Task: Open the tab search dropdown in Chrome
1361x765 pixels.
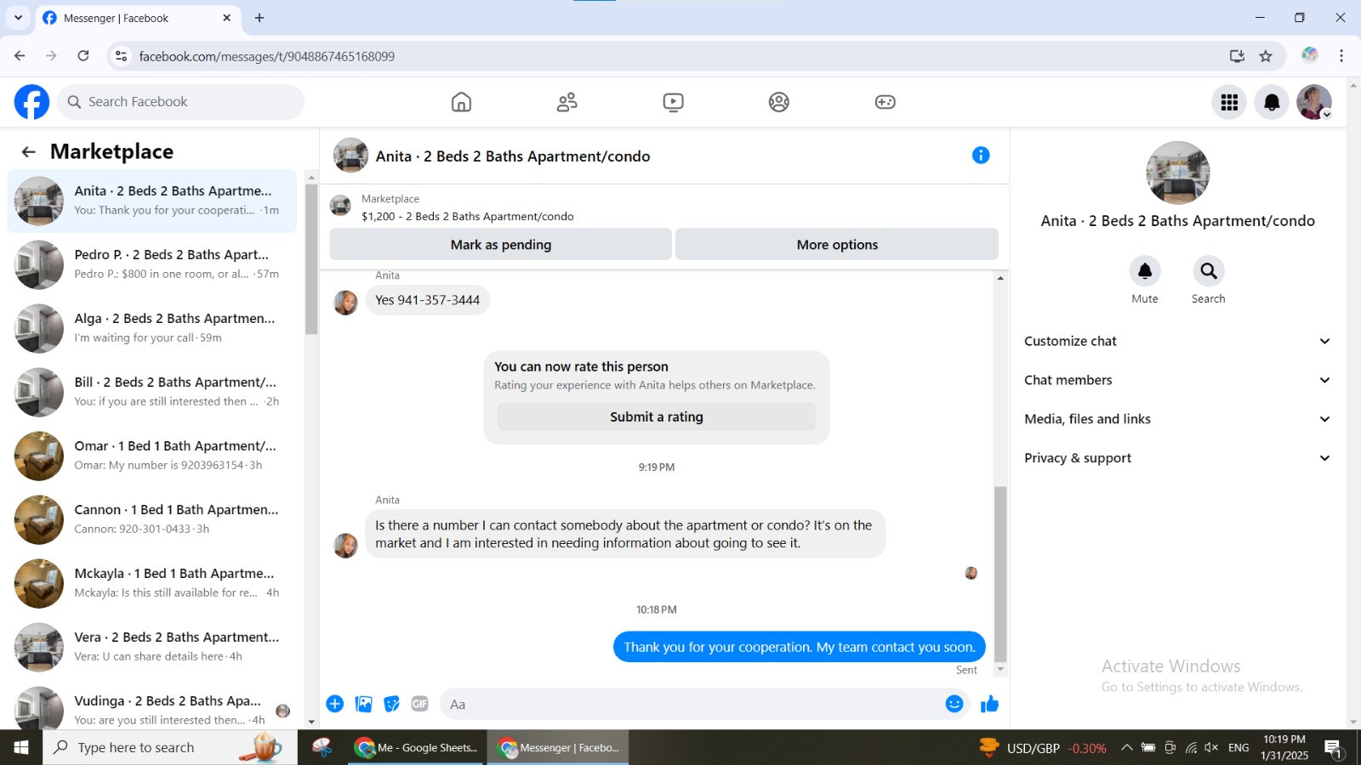Action: (18, 18)
